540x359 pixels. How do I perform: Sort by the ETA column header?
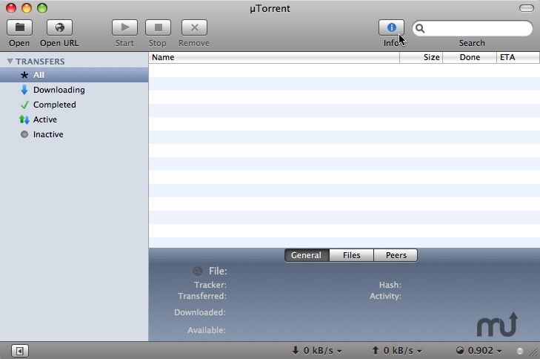518,57
